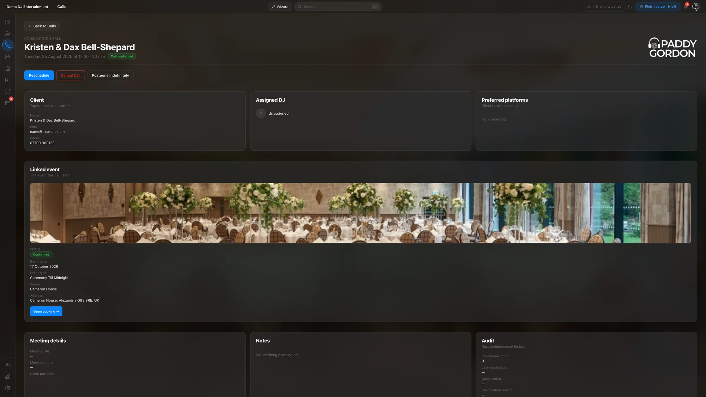The height and width of the screenshot is (397, 706).
Task: Click the 17 October 2026 event date
Action: click(44, 266)
